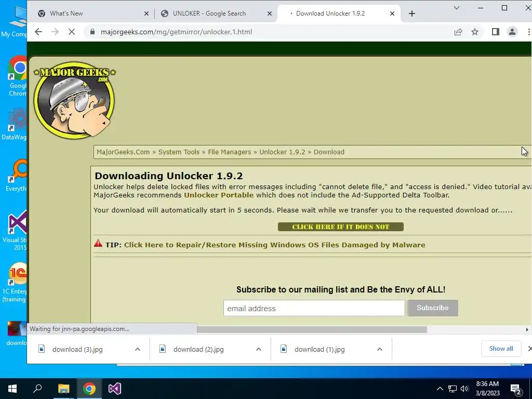This screenshot has width=532, height=399.
Task: Select DataWag desktop shortcut
Action: pos(15,124)
